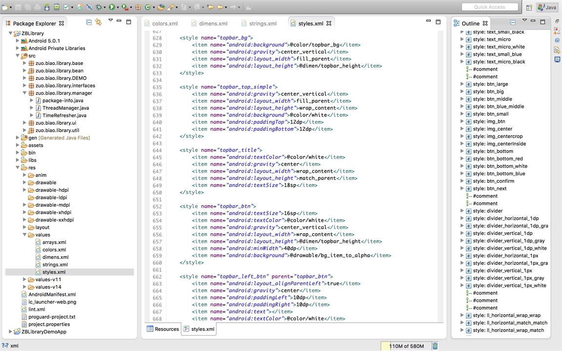The height and width of the screenshot is (351, 562).
Task: Open the Package Explorer view menu triangle
Action: coord(110,20)
